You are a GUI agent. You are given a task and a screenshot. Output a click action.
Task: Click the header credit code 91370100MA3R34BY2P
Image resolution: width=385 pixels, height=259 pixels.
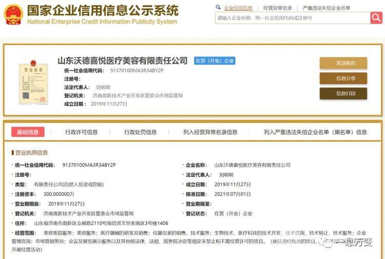tap(137, 71)
